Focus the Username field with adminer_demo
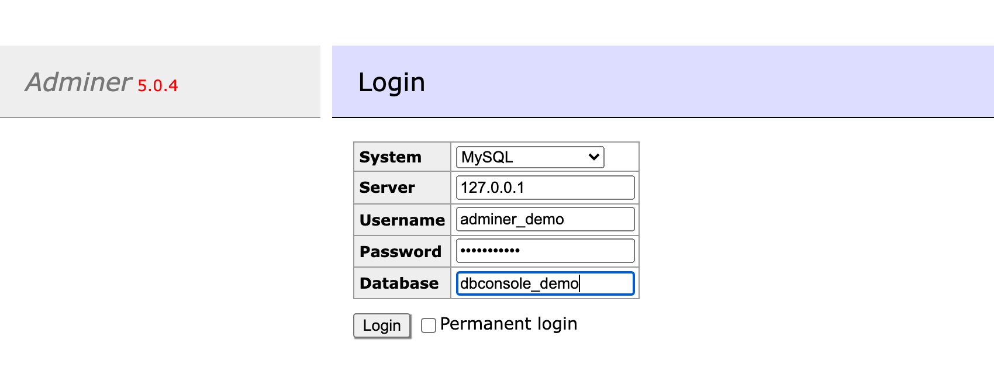Image resolution: width=994 pixels, height=374 pixels. 545,219
